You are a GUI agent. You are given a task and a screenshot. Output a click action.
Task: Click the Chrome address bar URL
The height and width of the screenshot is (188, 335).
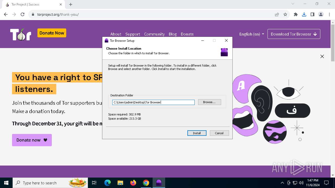(x=58, y=14)
